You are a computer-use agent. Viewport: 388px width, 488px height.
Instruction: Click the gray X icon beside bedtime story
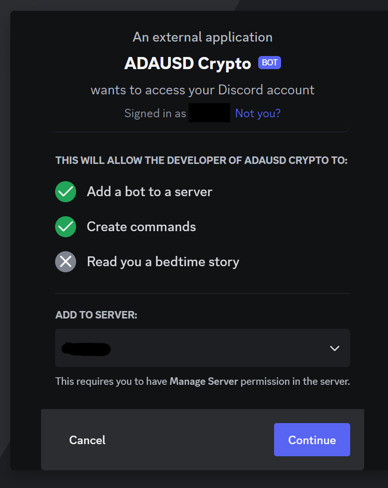click(66, 262)
